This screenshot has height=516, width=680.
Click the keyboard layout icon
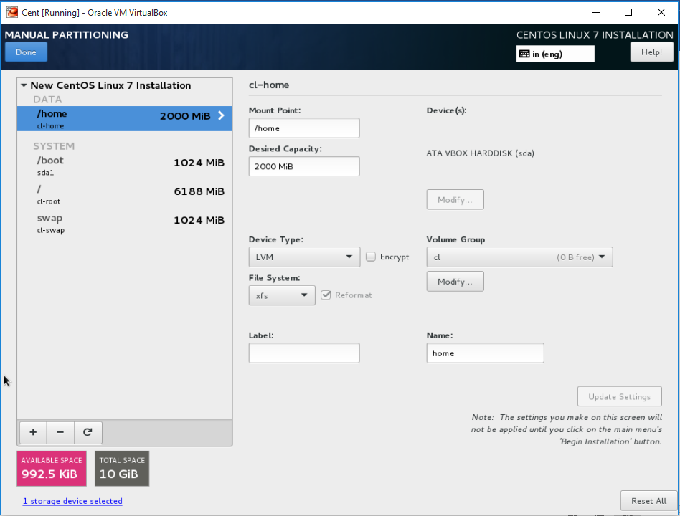[524, 54]
